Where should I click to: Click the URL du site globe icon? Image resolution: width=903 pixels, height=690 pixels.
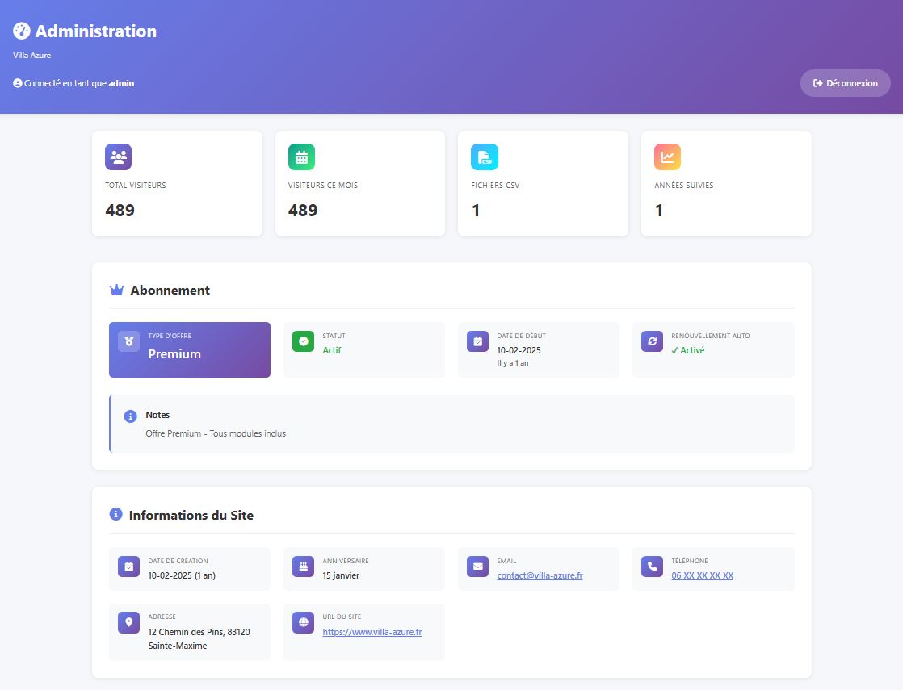tap(303, 622)
